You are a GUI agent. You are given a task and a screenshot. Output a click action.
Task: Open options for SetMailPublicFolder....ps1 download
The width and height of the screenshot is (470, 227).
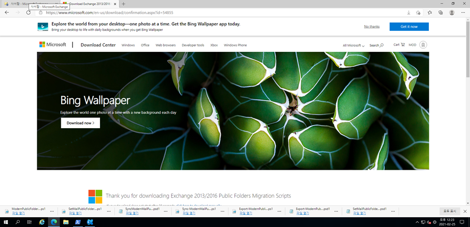click(109, 211)
